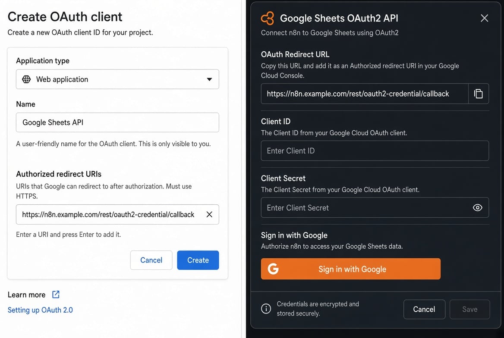Open the Setting up OAuth 2.0 link
The height and width of the screenshot is (338, 504).
point(40,310)
